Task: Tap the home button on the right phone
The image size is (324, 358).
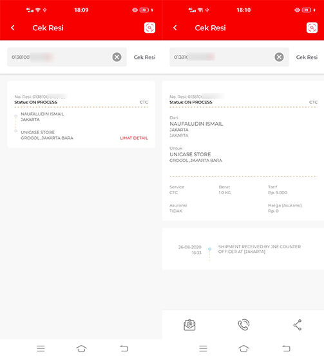Action: click(x=243, y=348)
